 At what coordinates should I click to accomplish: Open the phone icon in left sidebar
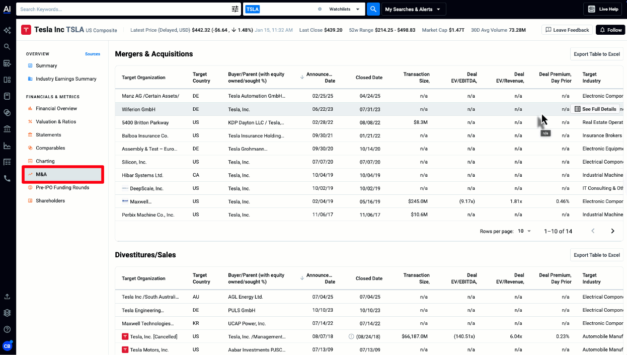click(7, 178)
